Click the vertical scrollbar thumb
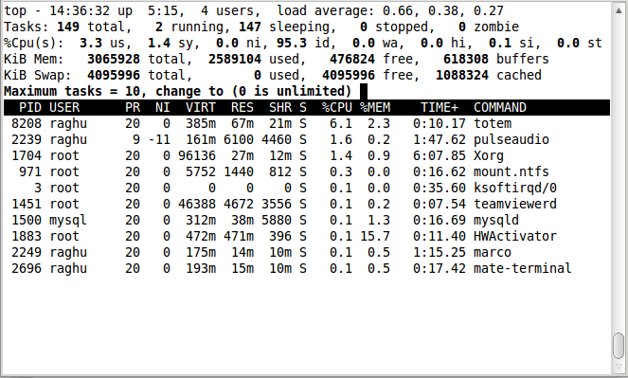Image resolution: width=628 pixels, height=378 pixels. click(x=619, y=346)
